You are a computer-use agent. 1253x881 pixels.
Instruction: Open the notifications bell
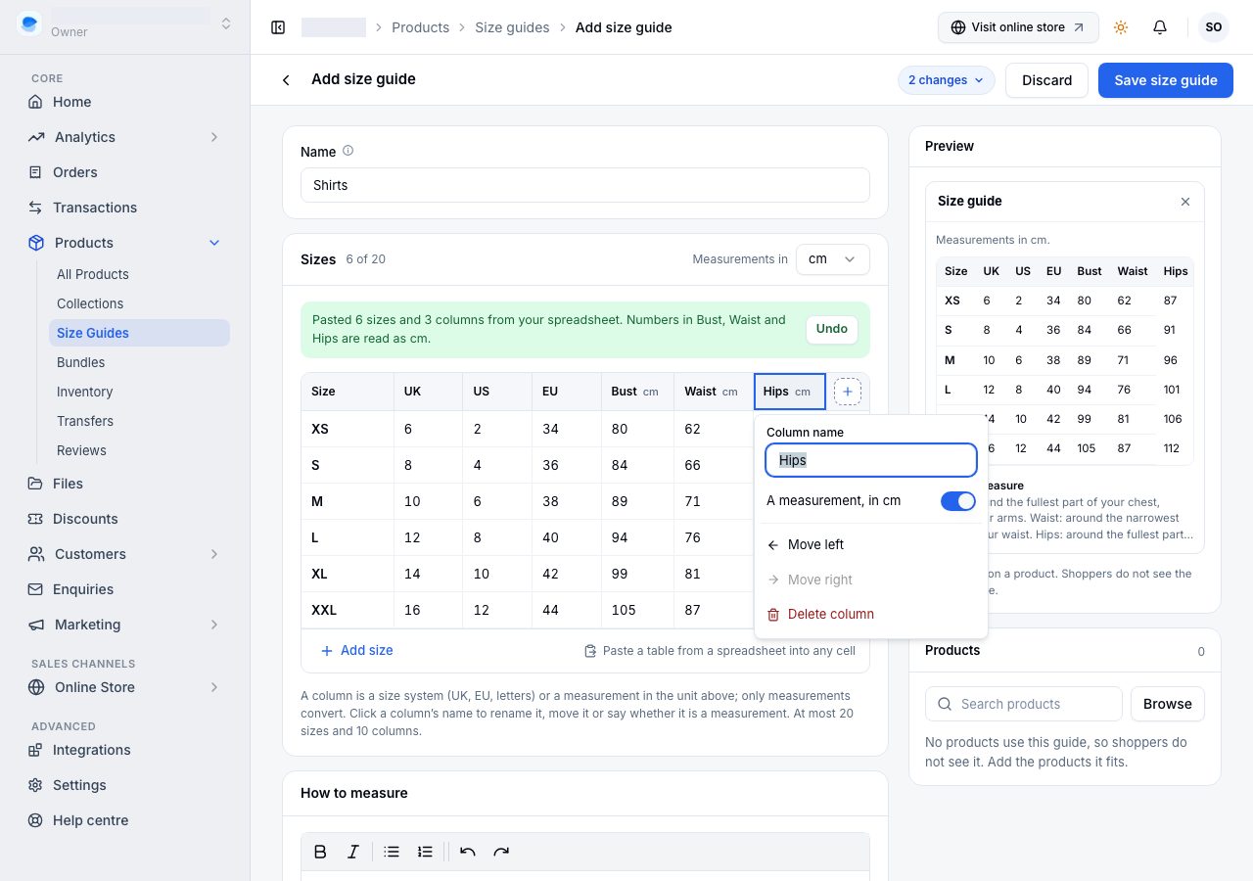[1160, 27]
